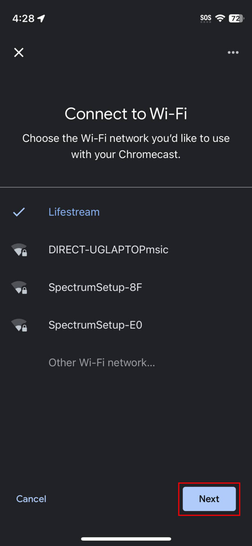Tap the secured Wi-Fi icon for SpectrumSetup-8F
This screenshot has height=546, width=252.
(x=19, y=287)
